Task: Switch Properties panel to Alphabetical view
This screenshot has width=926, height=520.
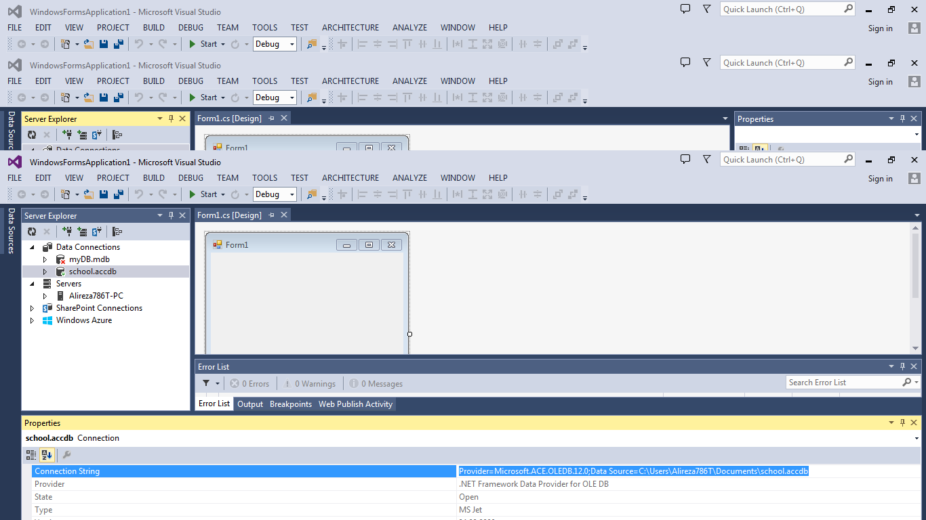Action: (x=47, y=455)
